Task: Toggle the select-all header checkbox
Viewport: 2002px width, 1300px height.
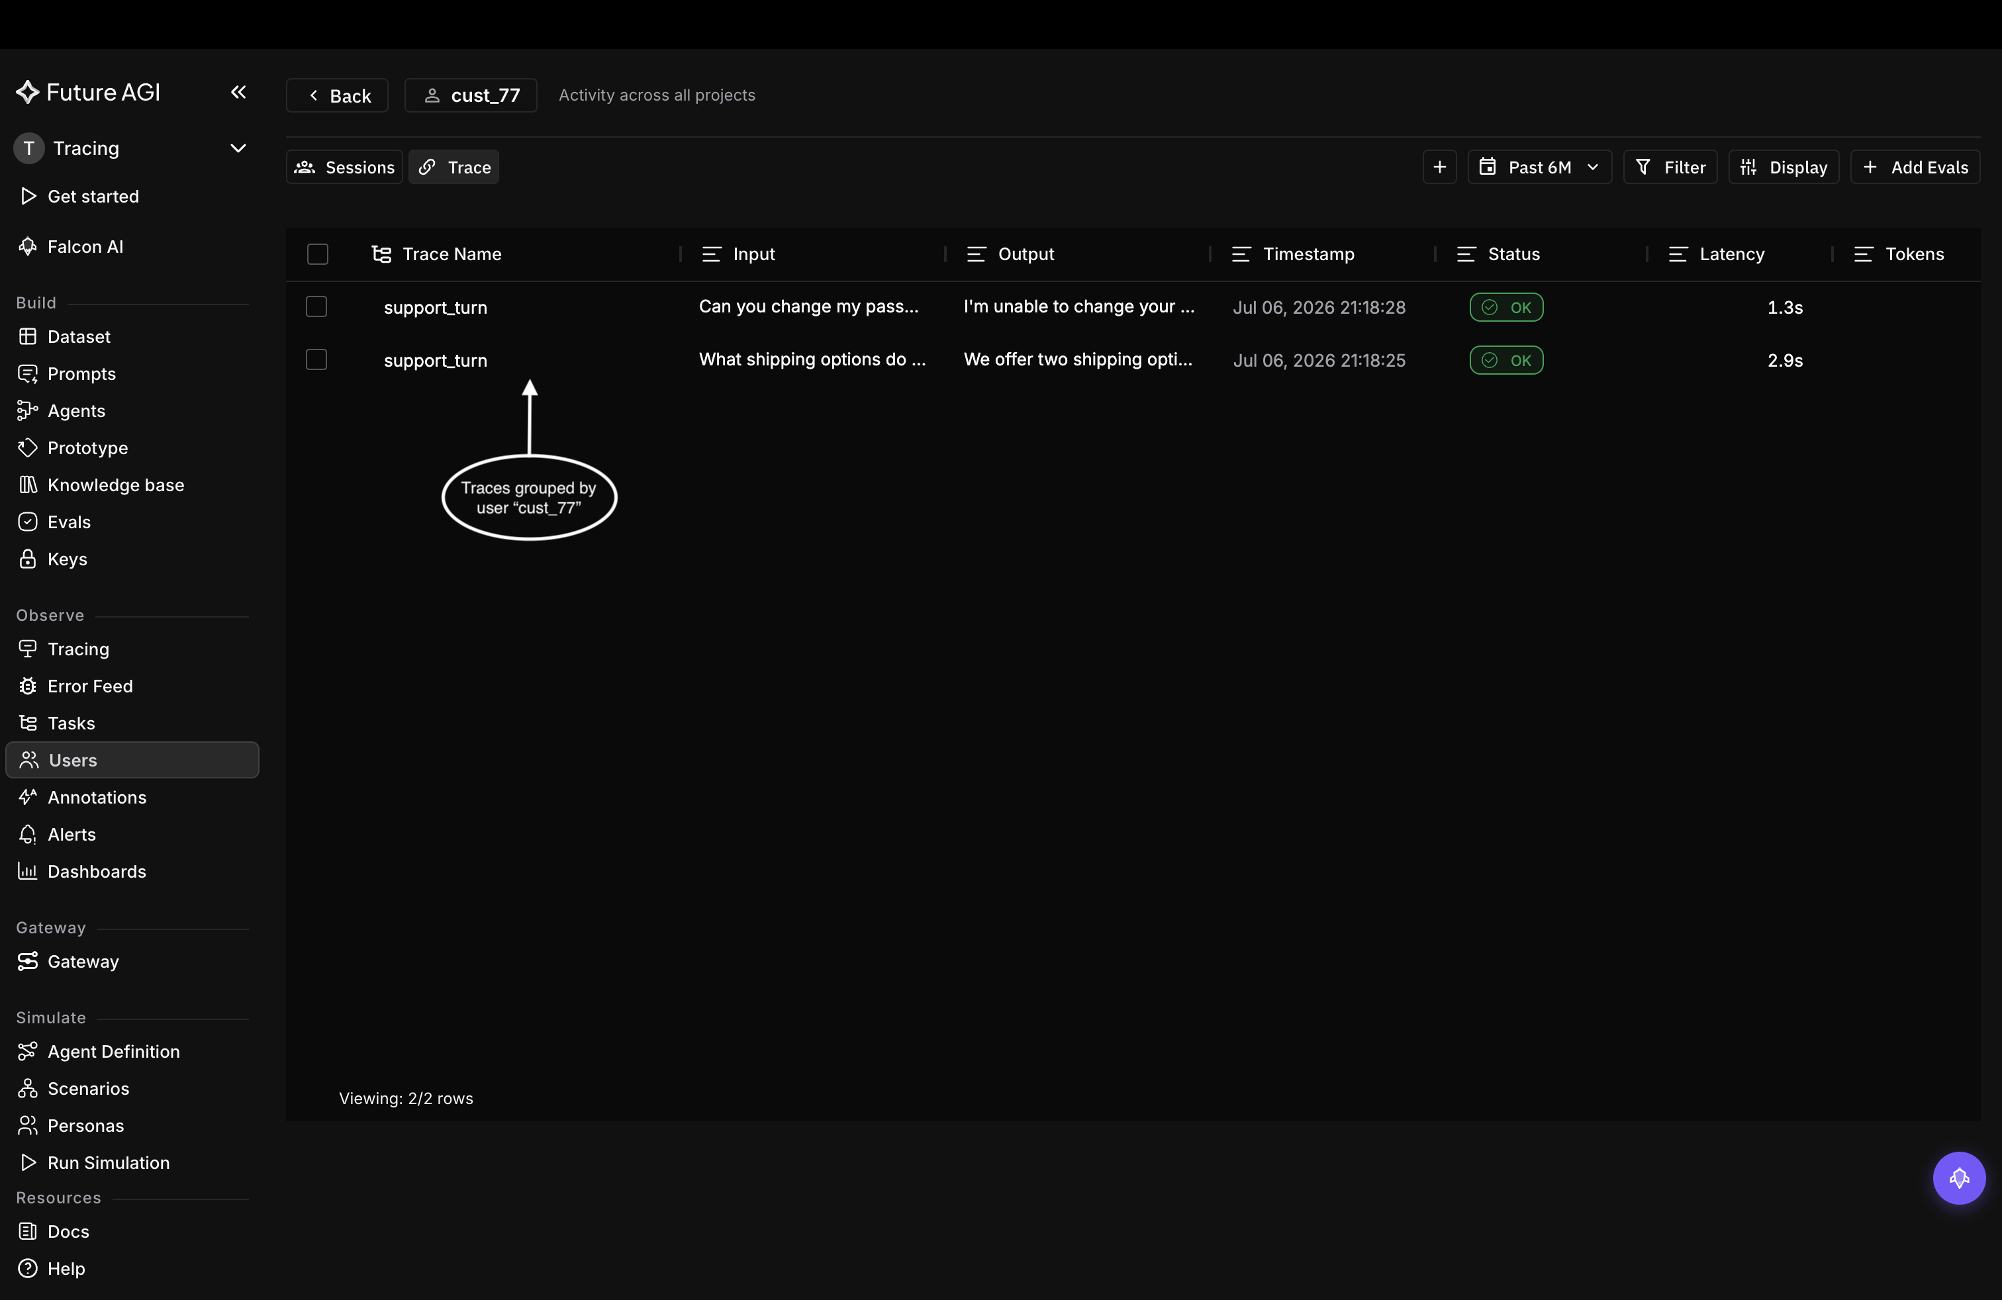Action: coord(317,254)
